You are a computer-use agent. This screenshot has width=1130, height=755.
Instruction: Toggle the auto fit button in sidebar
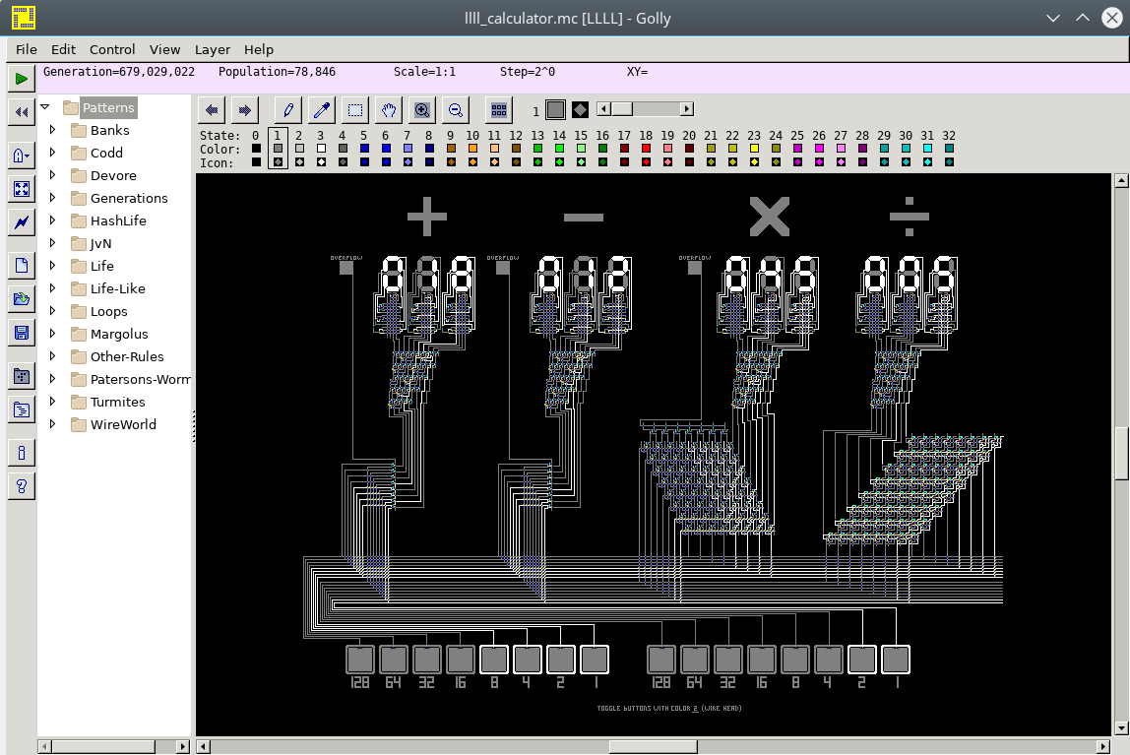[x=21, y=189]
